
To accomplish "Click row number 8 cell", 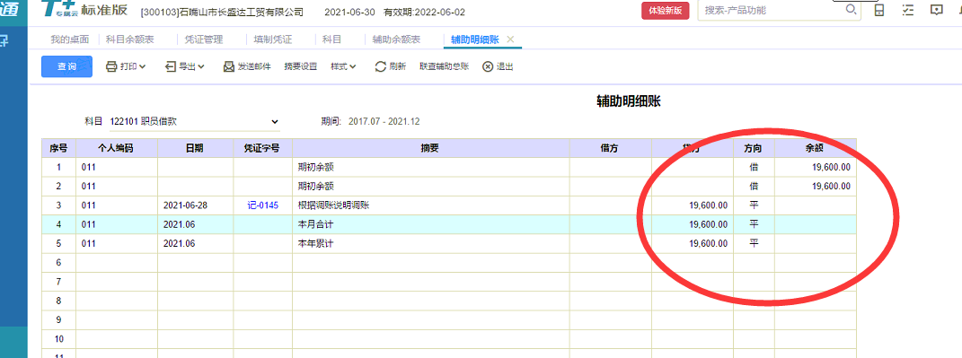I will (x=59, y=301).
